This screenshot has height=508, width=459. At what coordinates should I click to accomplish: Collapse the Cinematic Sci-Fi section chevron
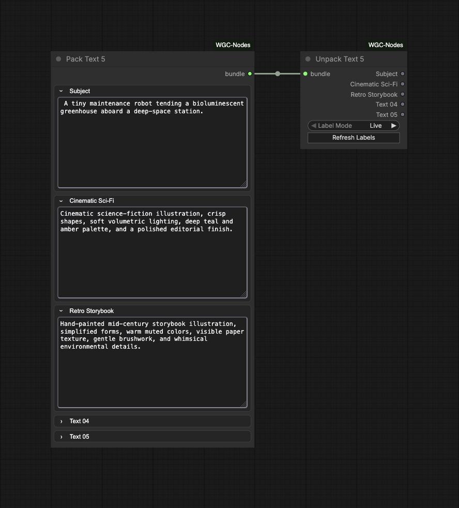click(x=61, y=201)
